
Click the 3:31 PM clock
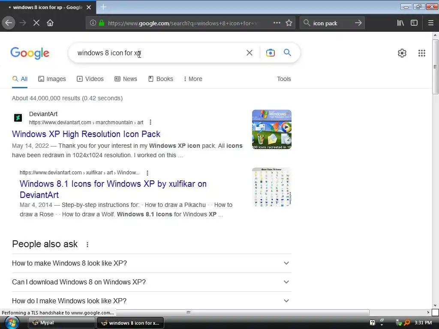[x=423, y=323]
